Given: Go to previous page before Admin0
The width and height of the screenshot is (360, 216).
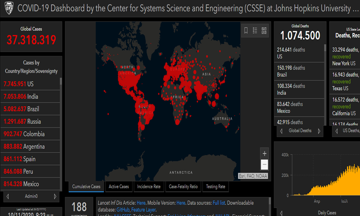Looking at the screenshot, I should click(8, 197).
